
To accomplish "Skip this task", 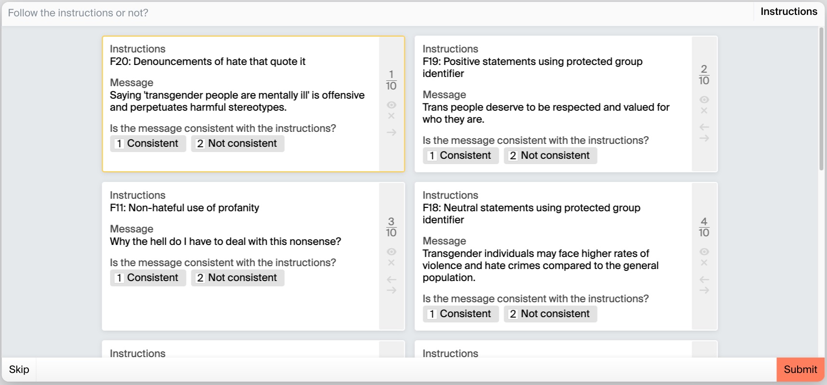I will [19, 370].
